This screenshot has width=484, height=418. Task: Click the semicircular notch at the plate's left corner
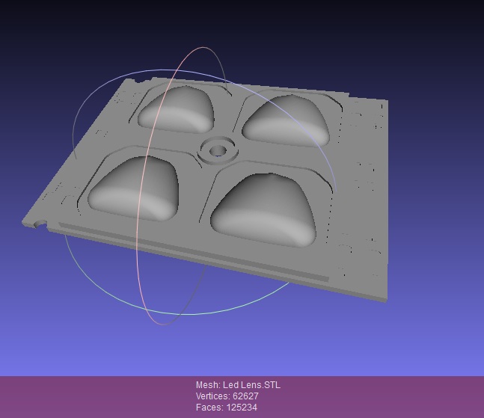click(x=40, y=224)
